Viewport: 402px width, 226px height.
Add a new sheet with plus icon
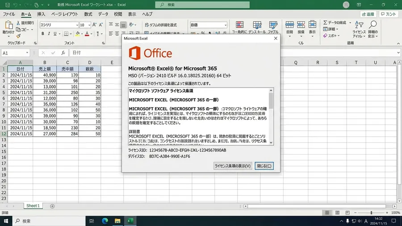point(52,206)
